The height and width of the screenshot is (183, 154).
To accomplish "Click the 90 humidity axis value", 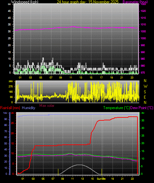I will 6,119.
